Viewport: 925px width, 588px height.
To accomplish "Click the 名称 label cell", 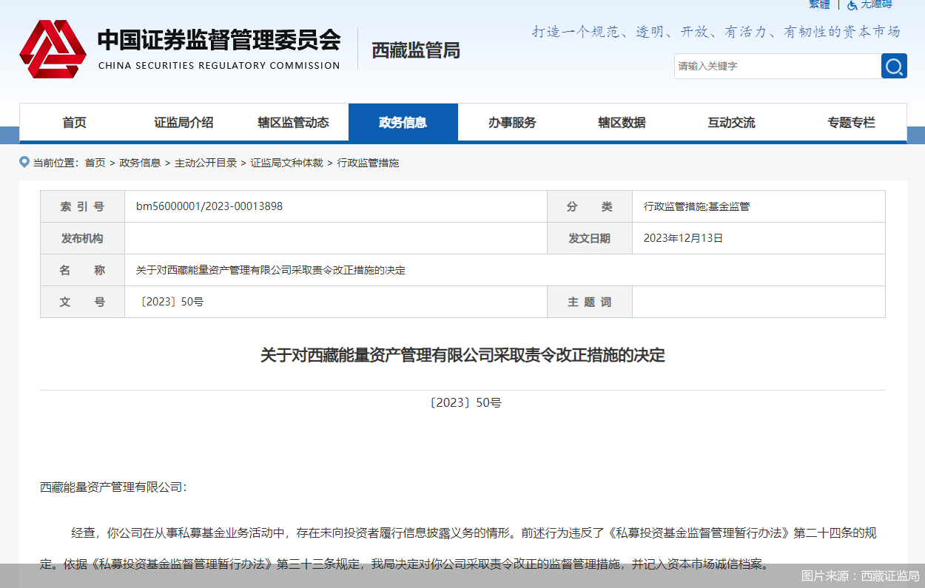I will coord(82,270).
